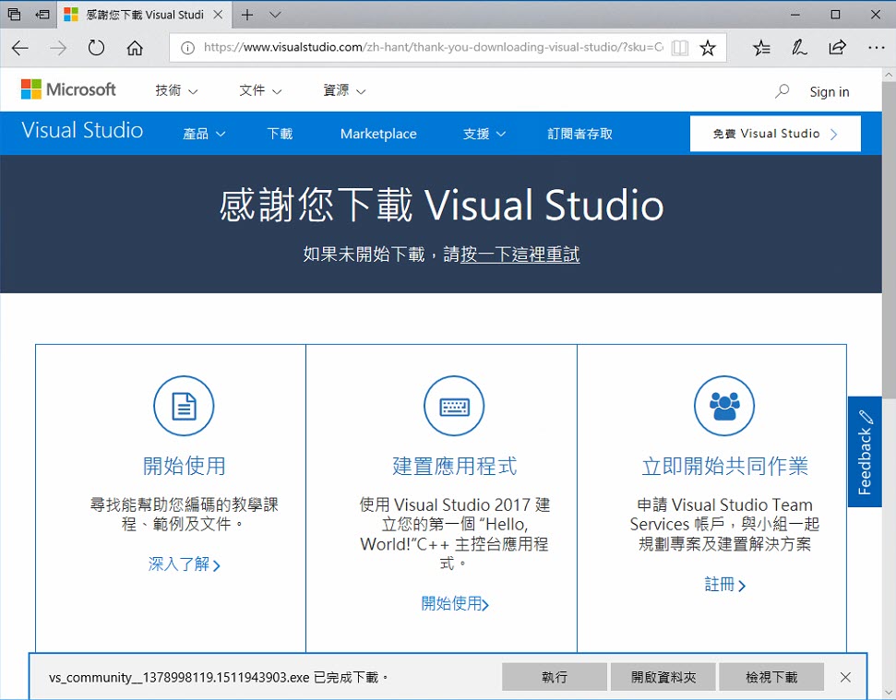Open the browser Settings and more ellipsis
The image size is (896, 700).
click(x=876, y=47)
